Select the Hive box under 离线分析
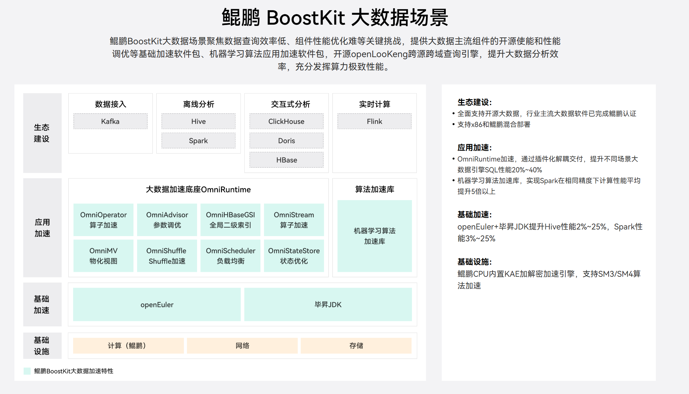Image resolution: width=689 pixels, height=394 pixels. coord(198,121)
